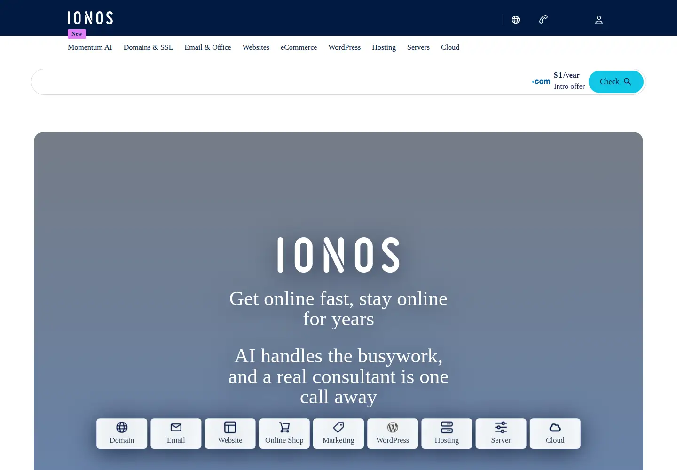
Task: Select the Online Shop cart tile
Action: pyautogui.click(x=284, y=433)
